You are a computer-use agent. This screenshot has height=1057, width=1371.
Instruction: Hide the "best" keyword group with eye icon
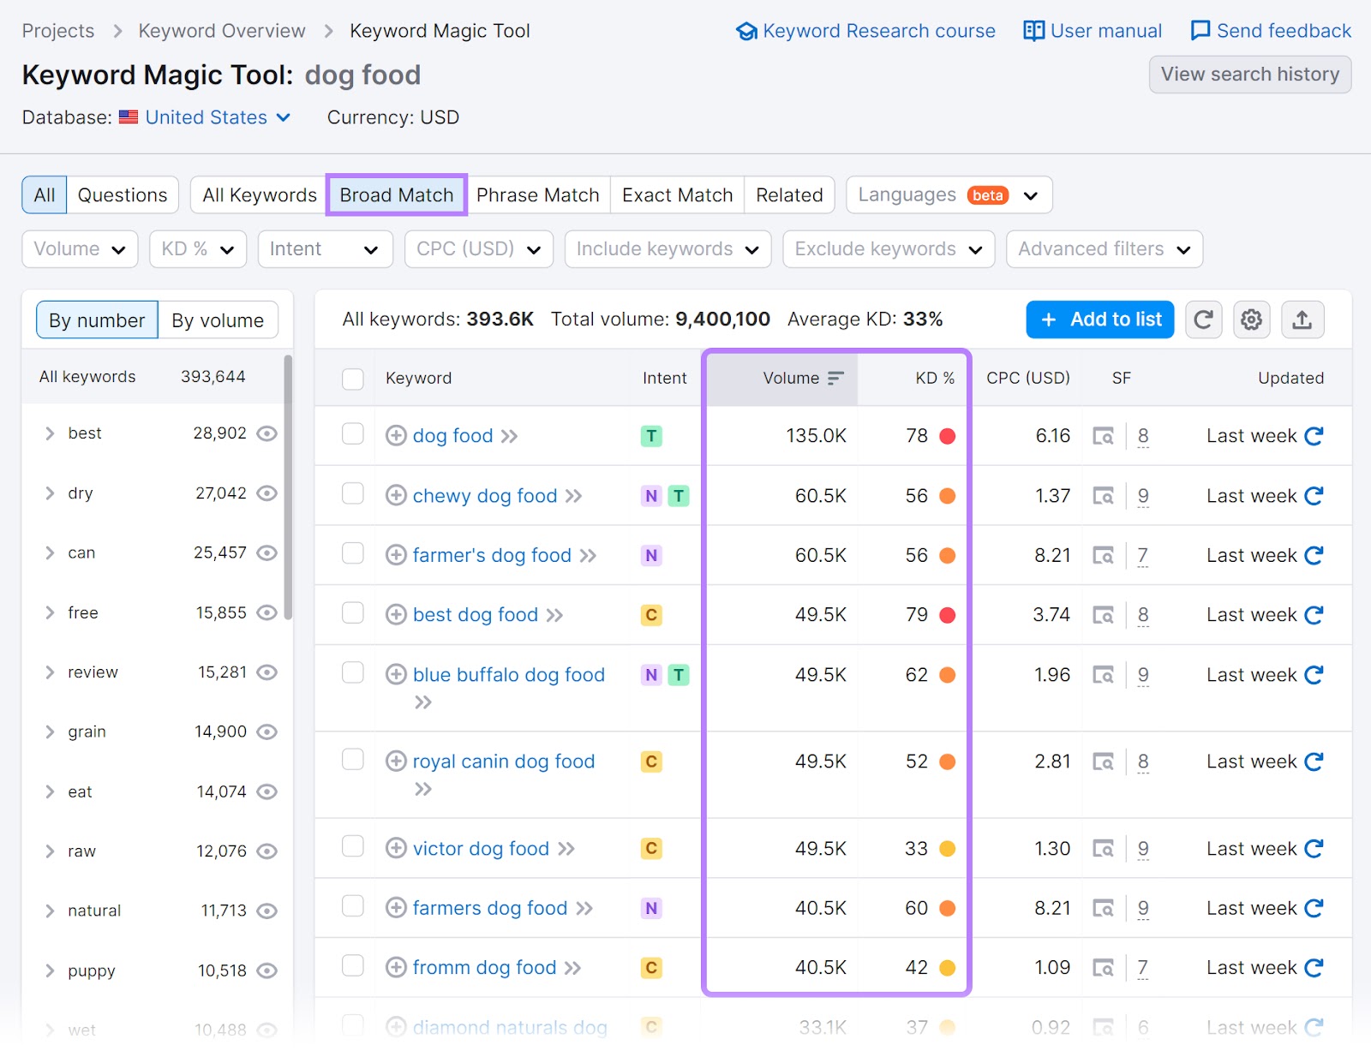pos(266,433)
